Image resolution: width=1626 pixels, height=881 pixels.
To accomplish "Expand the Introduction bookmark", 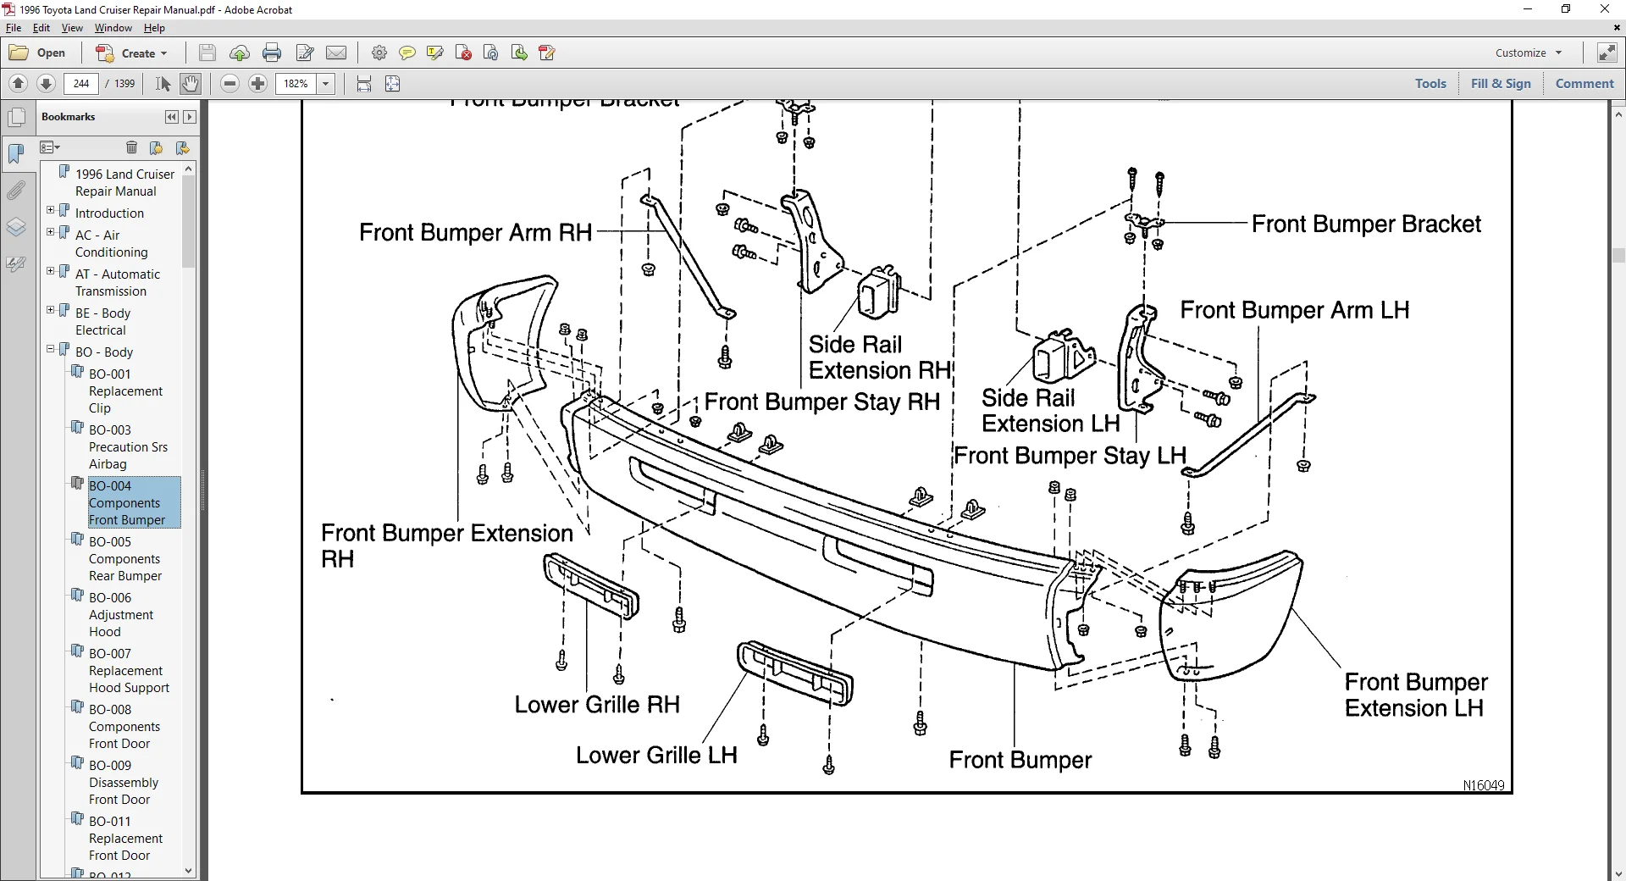I will tap(51, 210).
